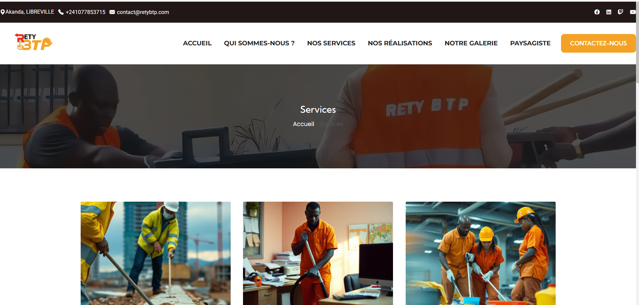The image size is (639, 305).
Task: Click the Accueil breadcrumb link
Action: [x=303, y=124]
